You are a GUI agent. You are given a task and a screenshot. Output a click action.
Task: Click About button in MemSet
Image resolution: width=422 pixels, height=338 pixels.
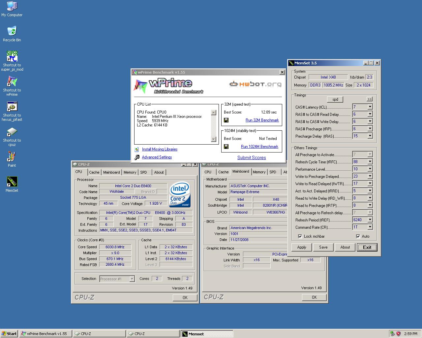click(345, 247)
